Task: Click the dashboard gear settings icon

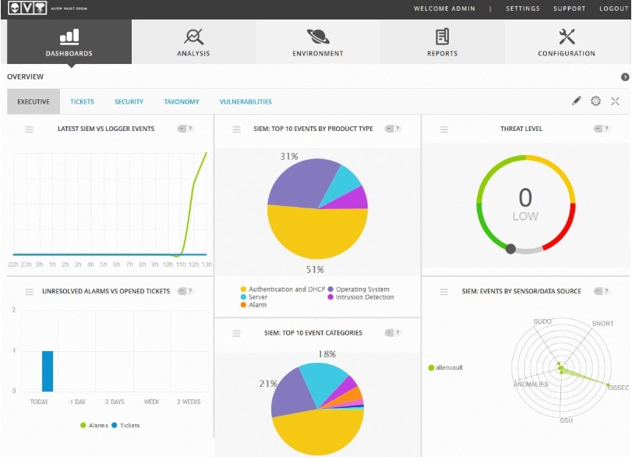Action: coord(596,101)
